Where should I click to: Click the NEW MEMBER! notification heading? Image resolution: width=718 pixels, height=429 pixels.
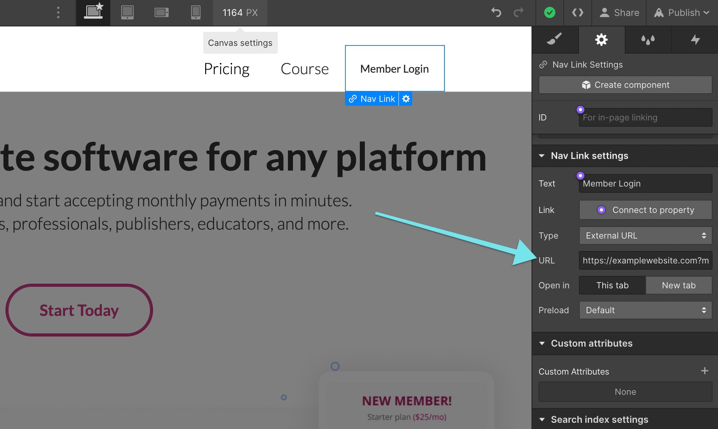pos(407,401)
